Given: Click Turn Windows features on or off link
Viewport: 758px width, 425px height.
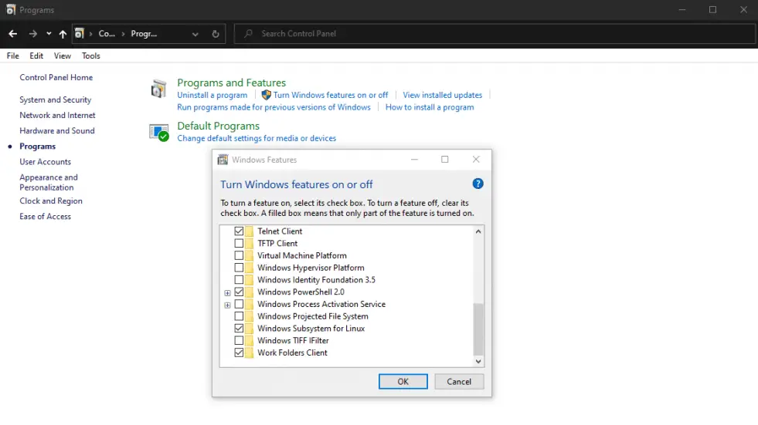Looking at the screenshot, I should 331,95.
